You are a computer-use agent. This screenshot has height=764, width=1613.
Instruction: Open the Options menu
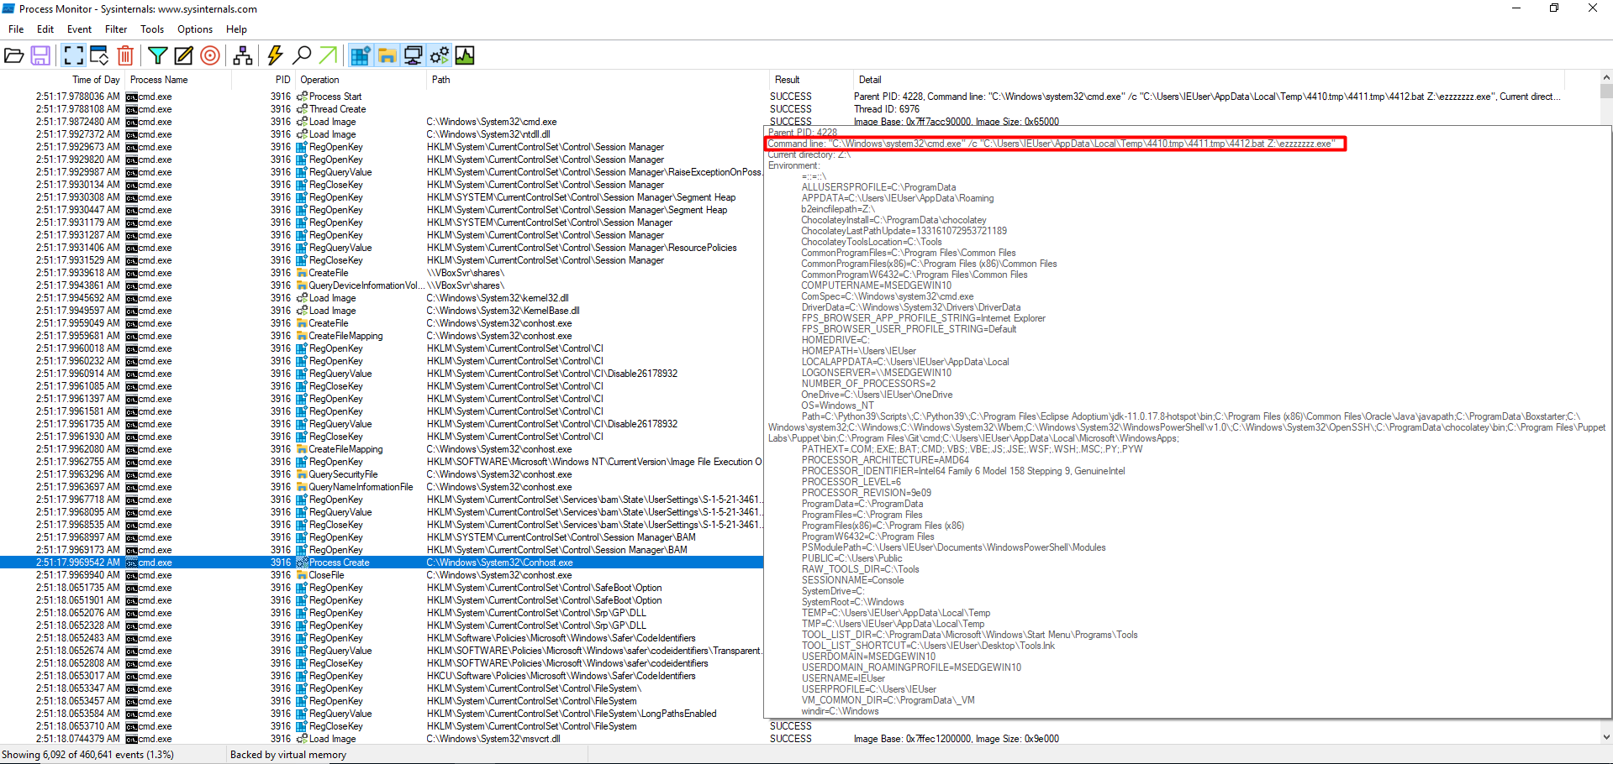[x=195, y=29]
